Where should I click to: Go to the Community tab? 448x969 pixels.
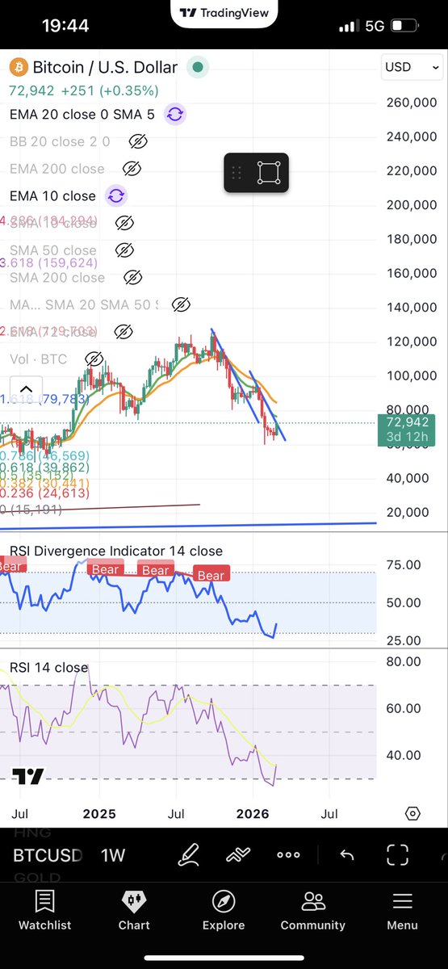(313, 911)
